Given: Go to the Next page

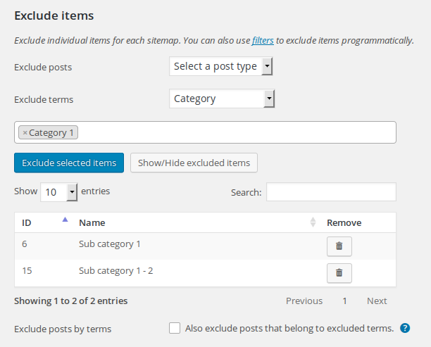Looking at the screenshot, I should (x=377, y=301).
